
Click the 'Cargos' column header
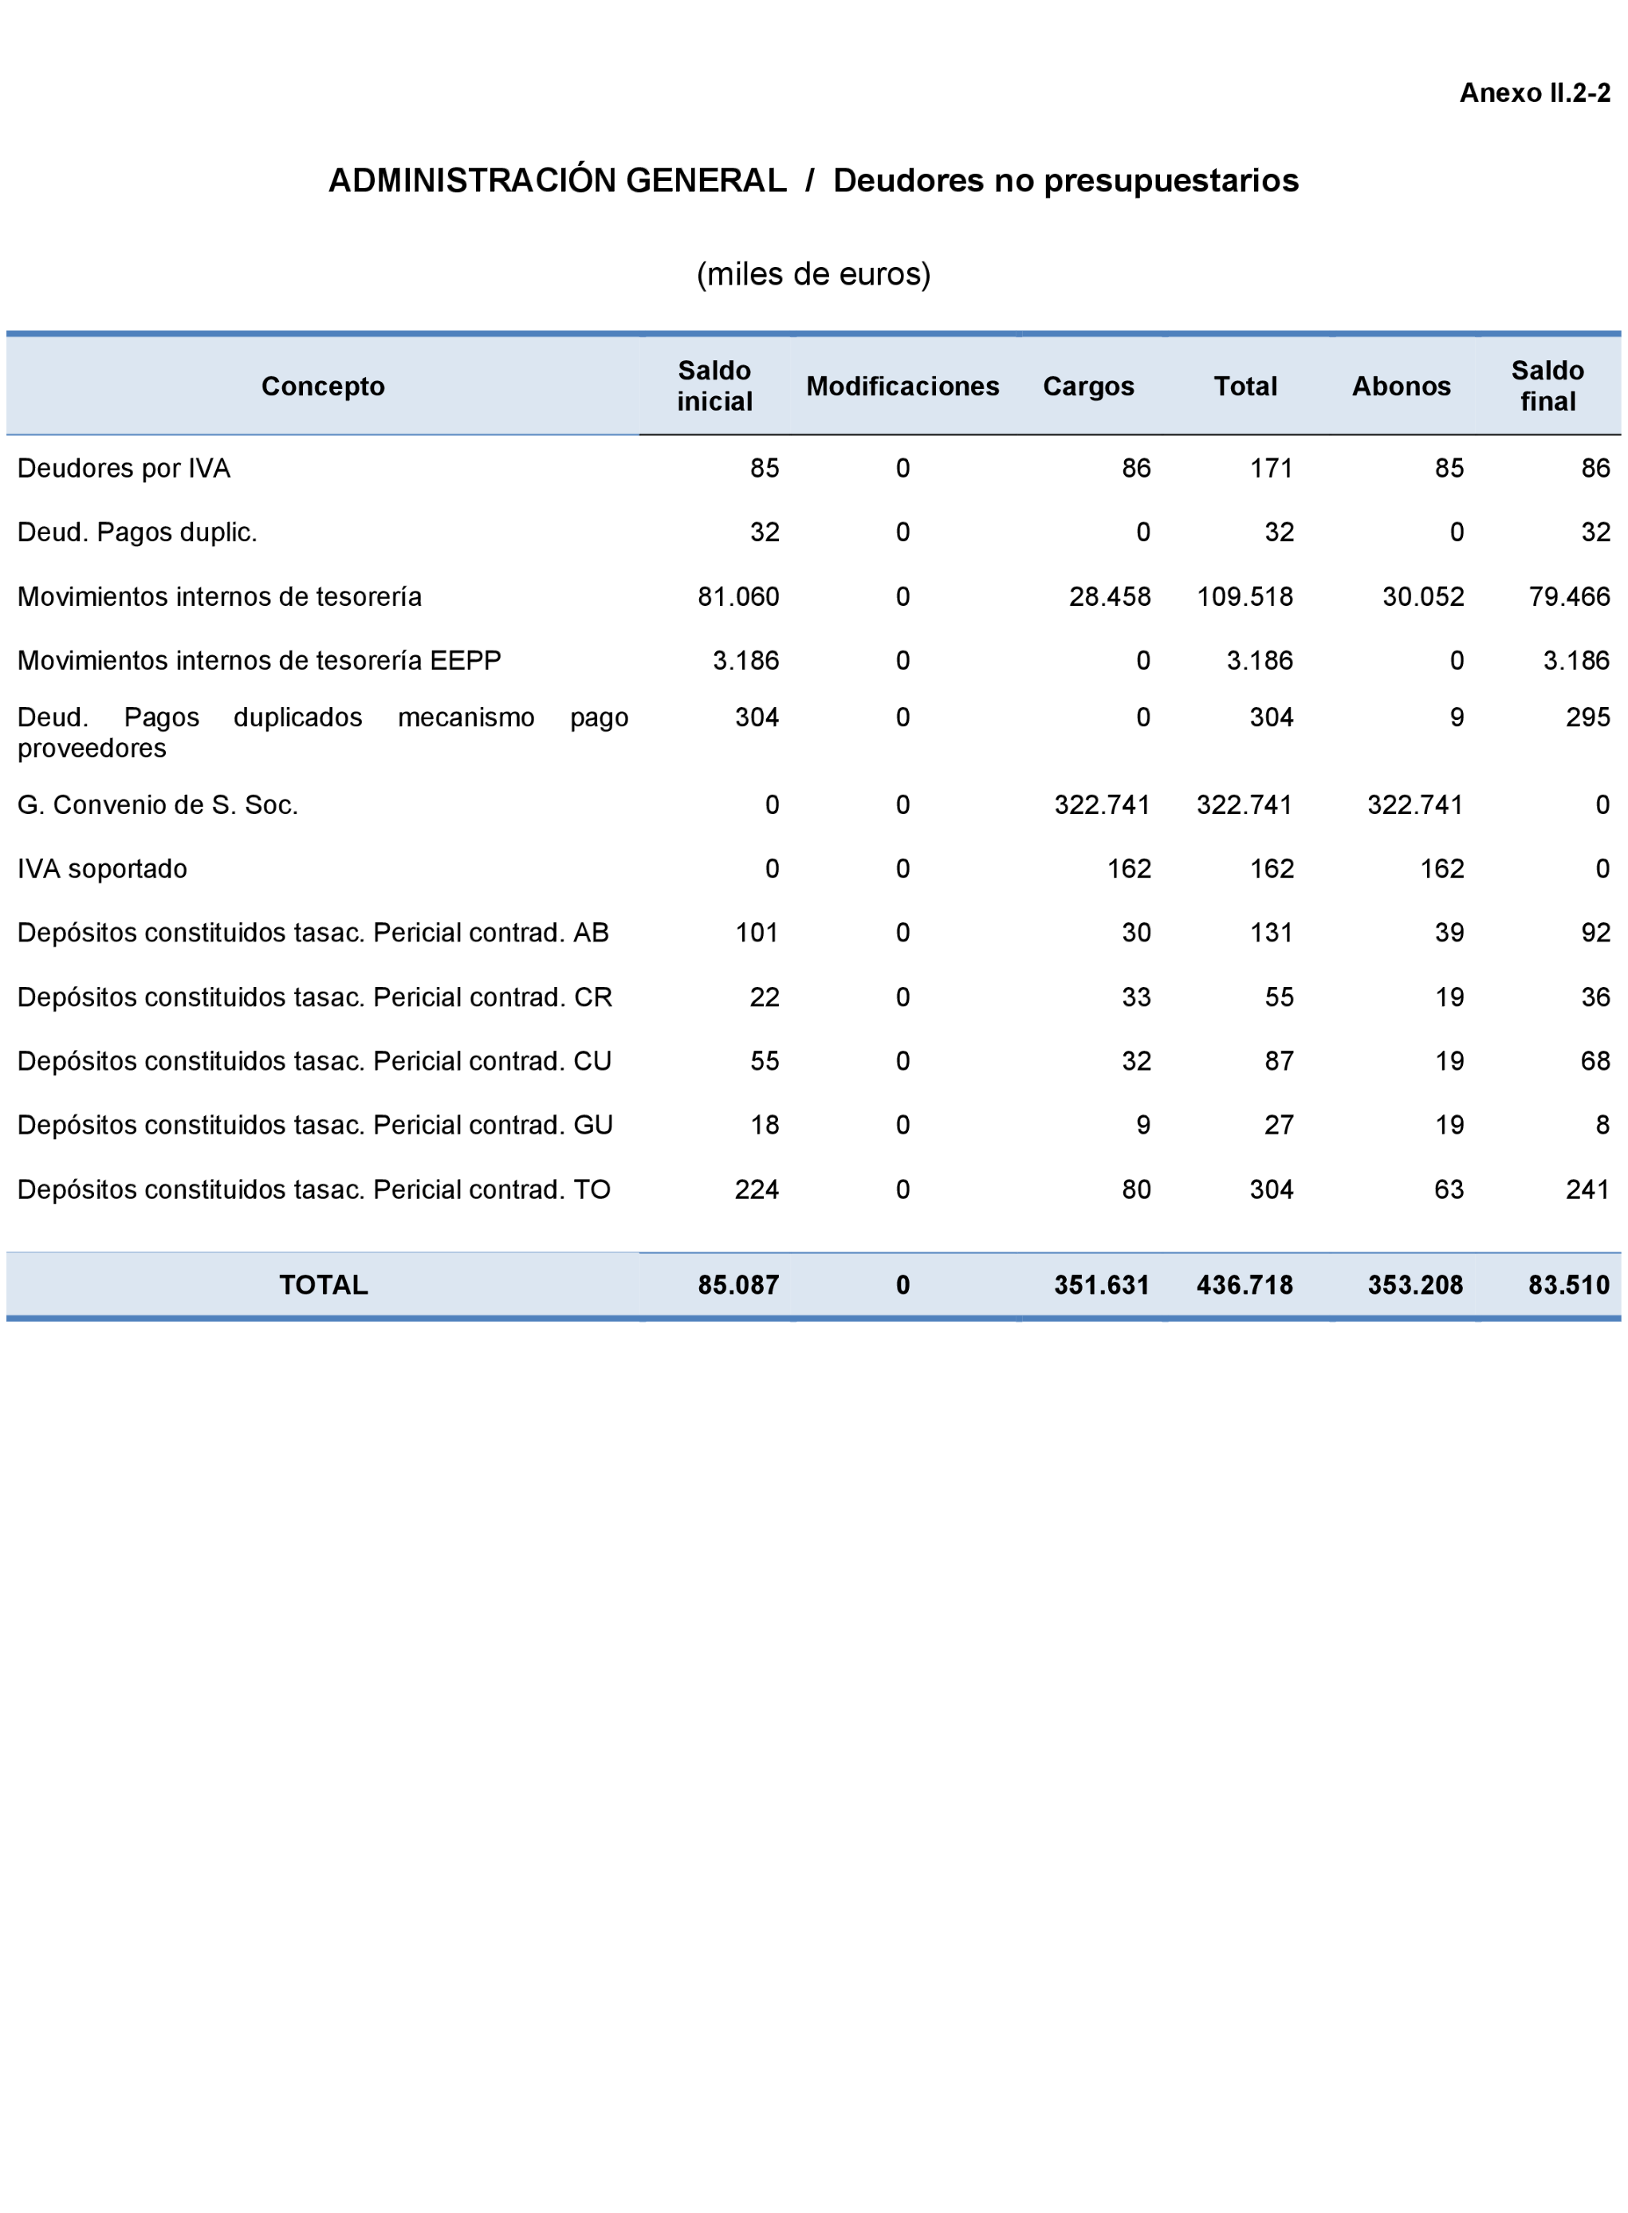pyautogui.click(x=1089, y=387)
